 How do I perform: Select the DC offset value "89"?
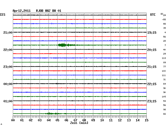point(164,62)
